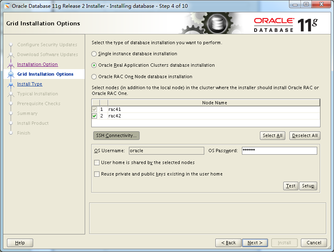Select Oracle Real Application Clusters installation option
This screenshot has width=334, height=252.
click(94, 65)
